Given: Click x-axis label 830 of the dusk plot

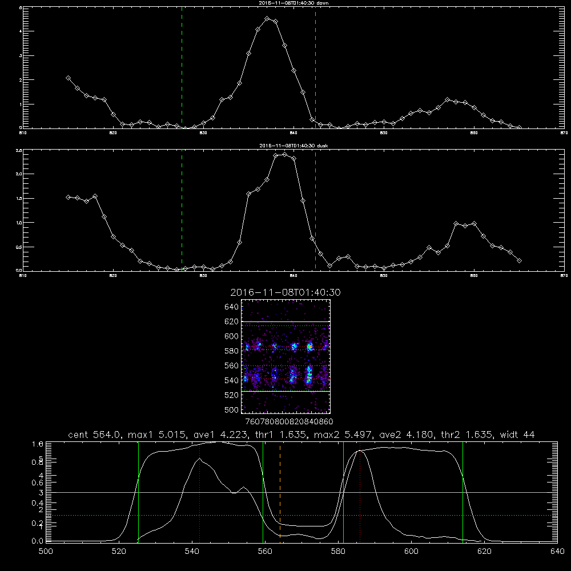Looking at the screenshot, I should point(203,276).
